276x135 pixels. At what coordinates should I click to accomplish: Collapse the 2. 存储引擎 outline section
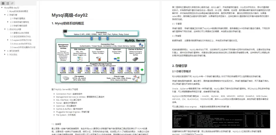click(x=5, y=15)
